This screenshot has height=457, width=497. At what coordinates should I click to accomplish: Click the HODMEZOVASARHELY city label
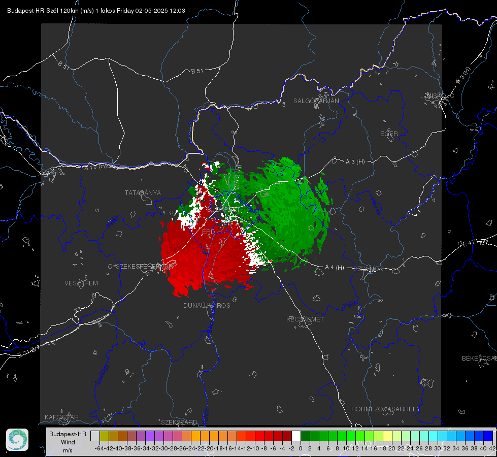(385, 409)
